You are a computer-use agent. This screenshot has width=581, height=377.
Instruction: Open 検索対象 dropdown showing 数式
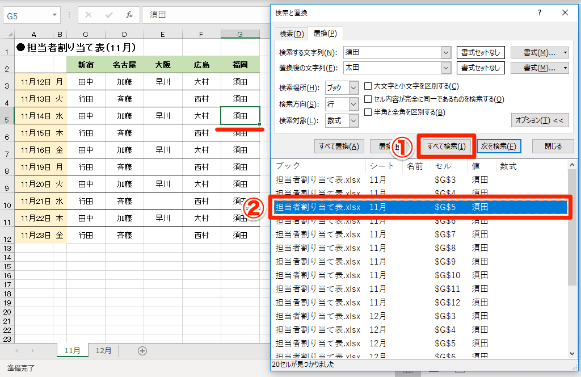tap(354, 120)
